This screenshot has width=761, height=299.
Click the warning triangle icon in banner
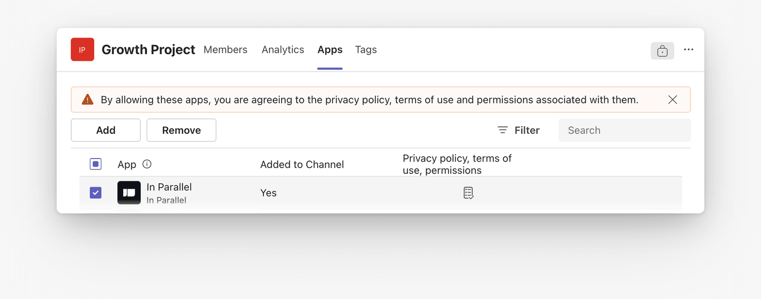point(88,100)
